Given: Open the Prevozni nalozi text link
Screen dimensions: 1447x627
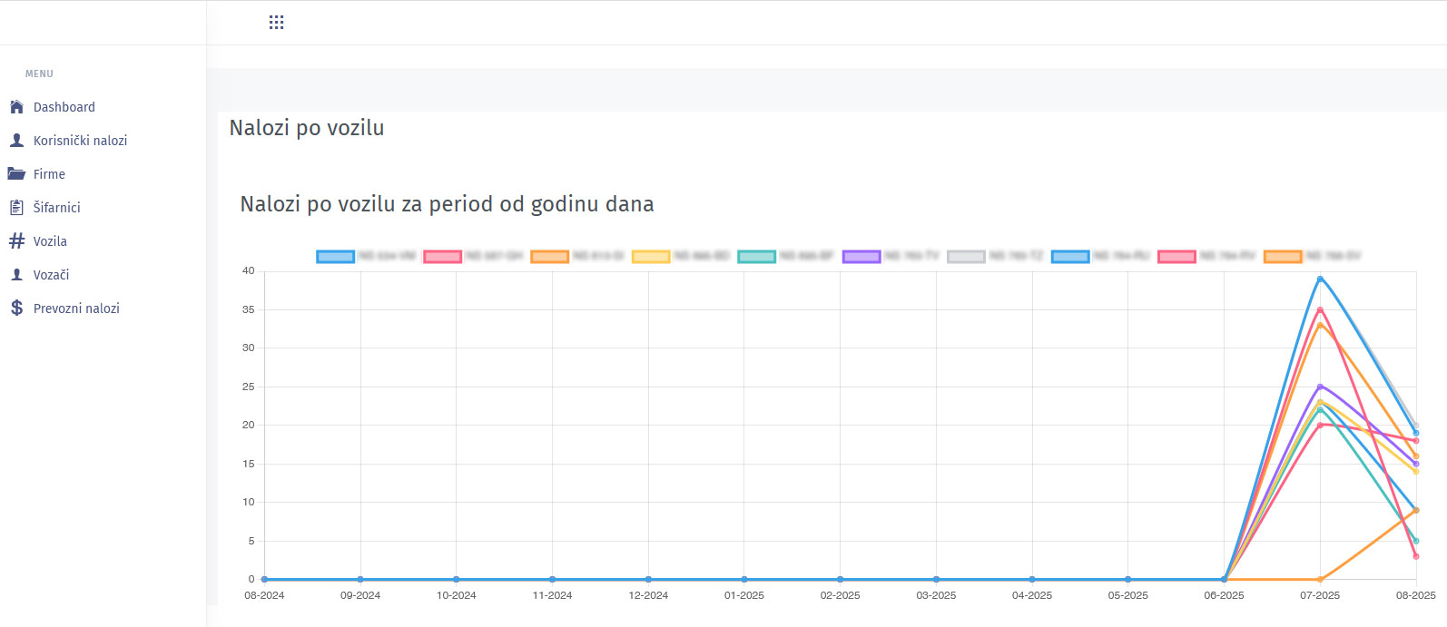Looking at the screenshot, I should click(x=76, y=309).
